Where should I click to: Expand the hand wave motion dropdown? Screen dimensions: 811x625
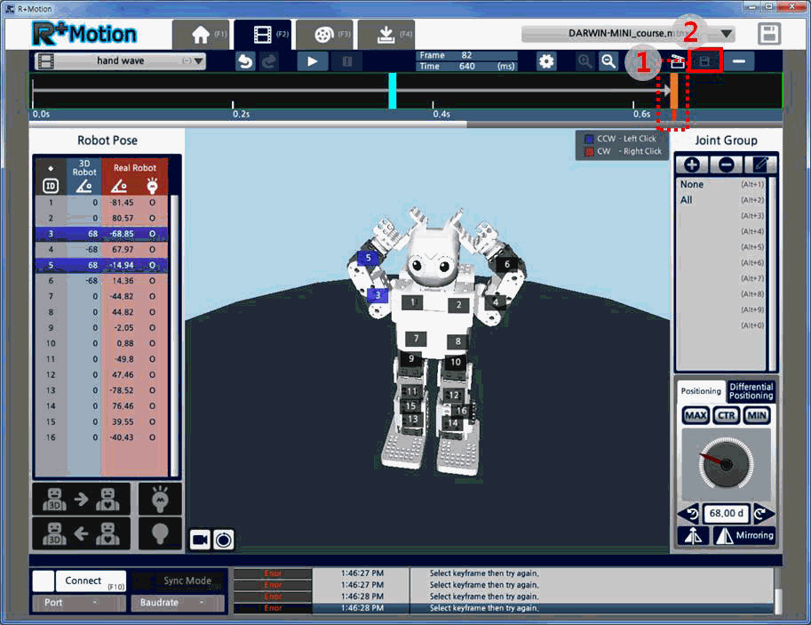click(x=198, y=61)
